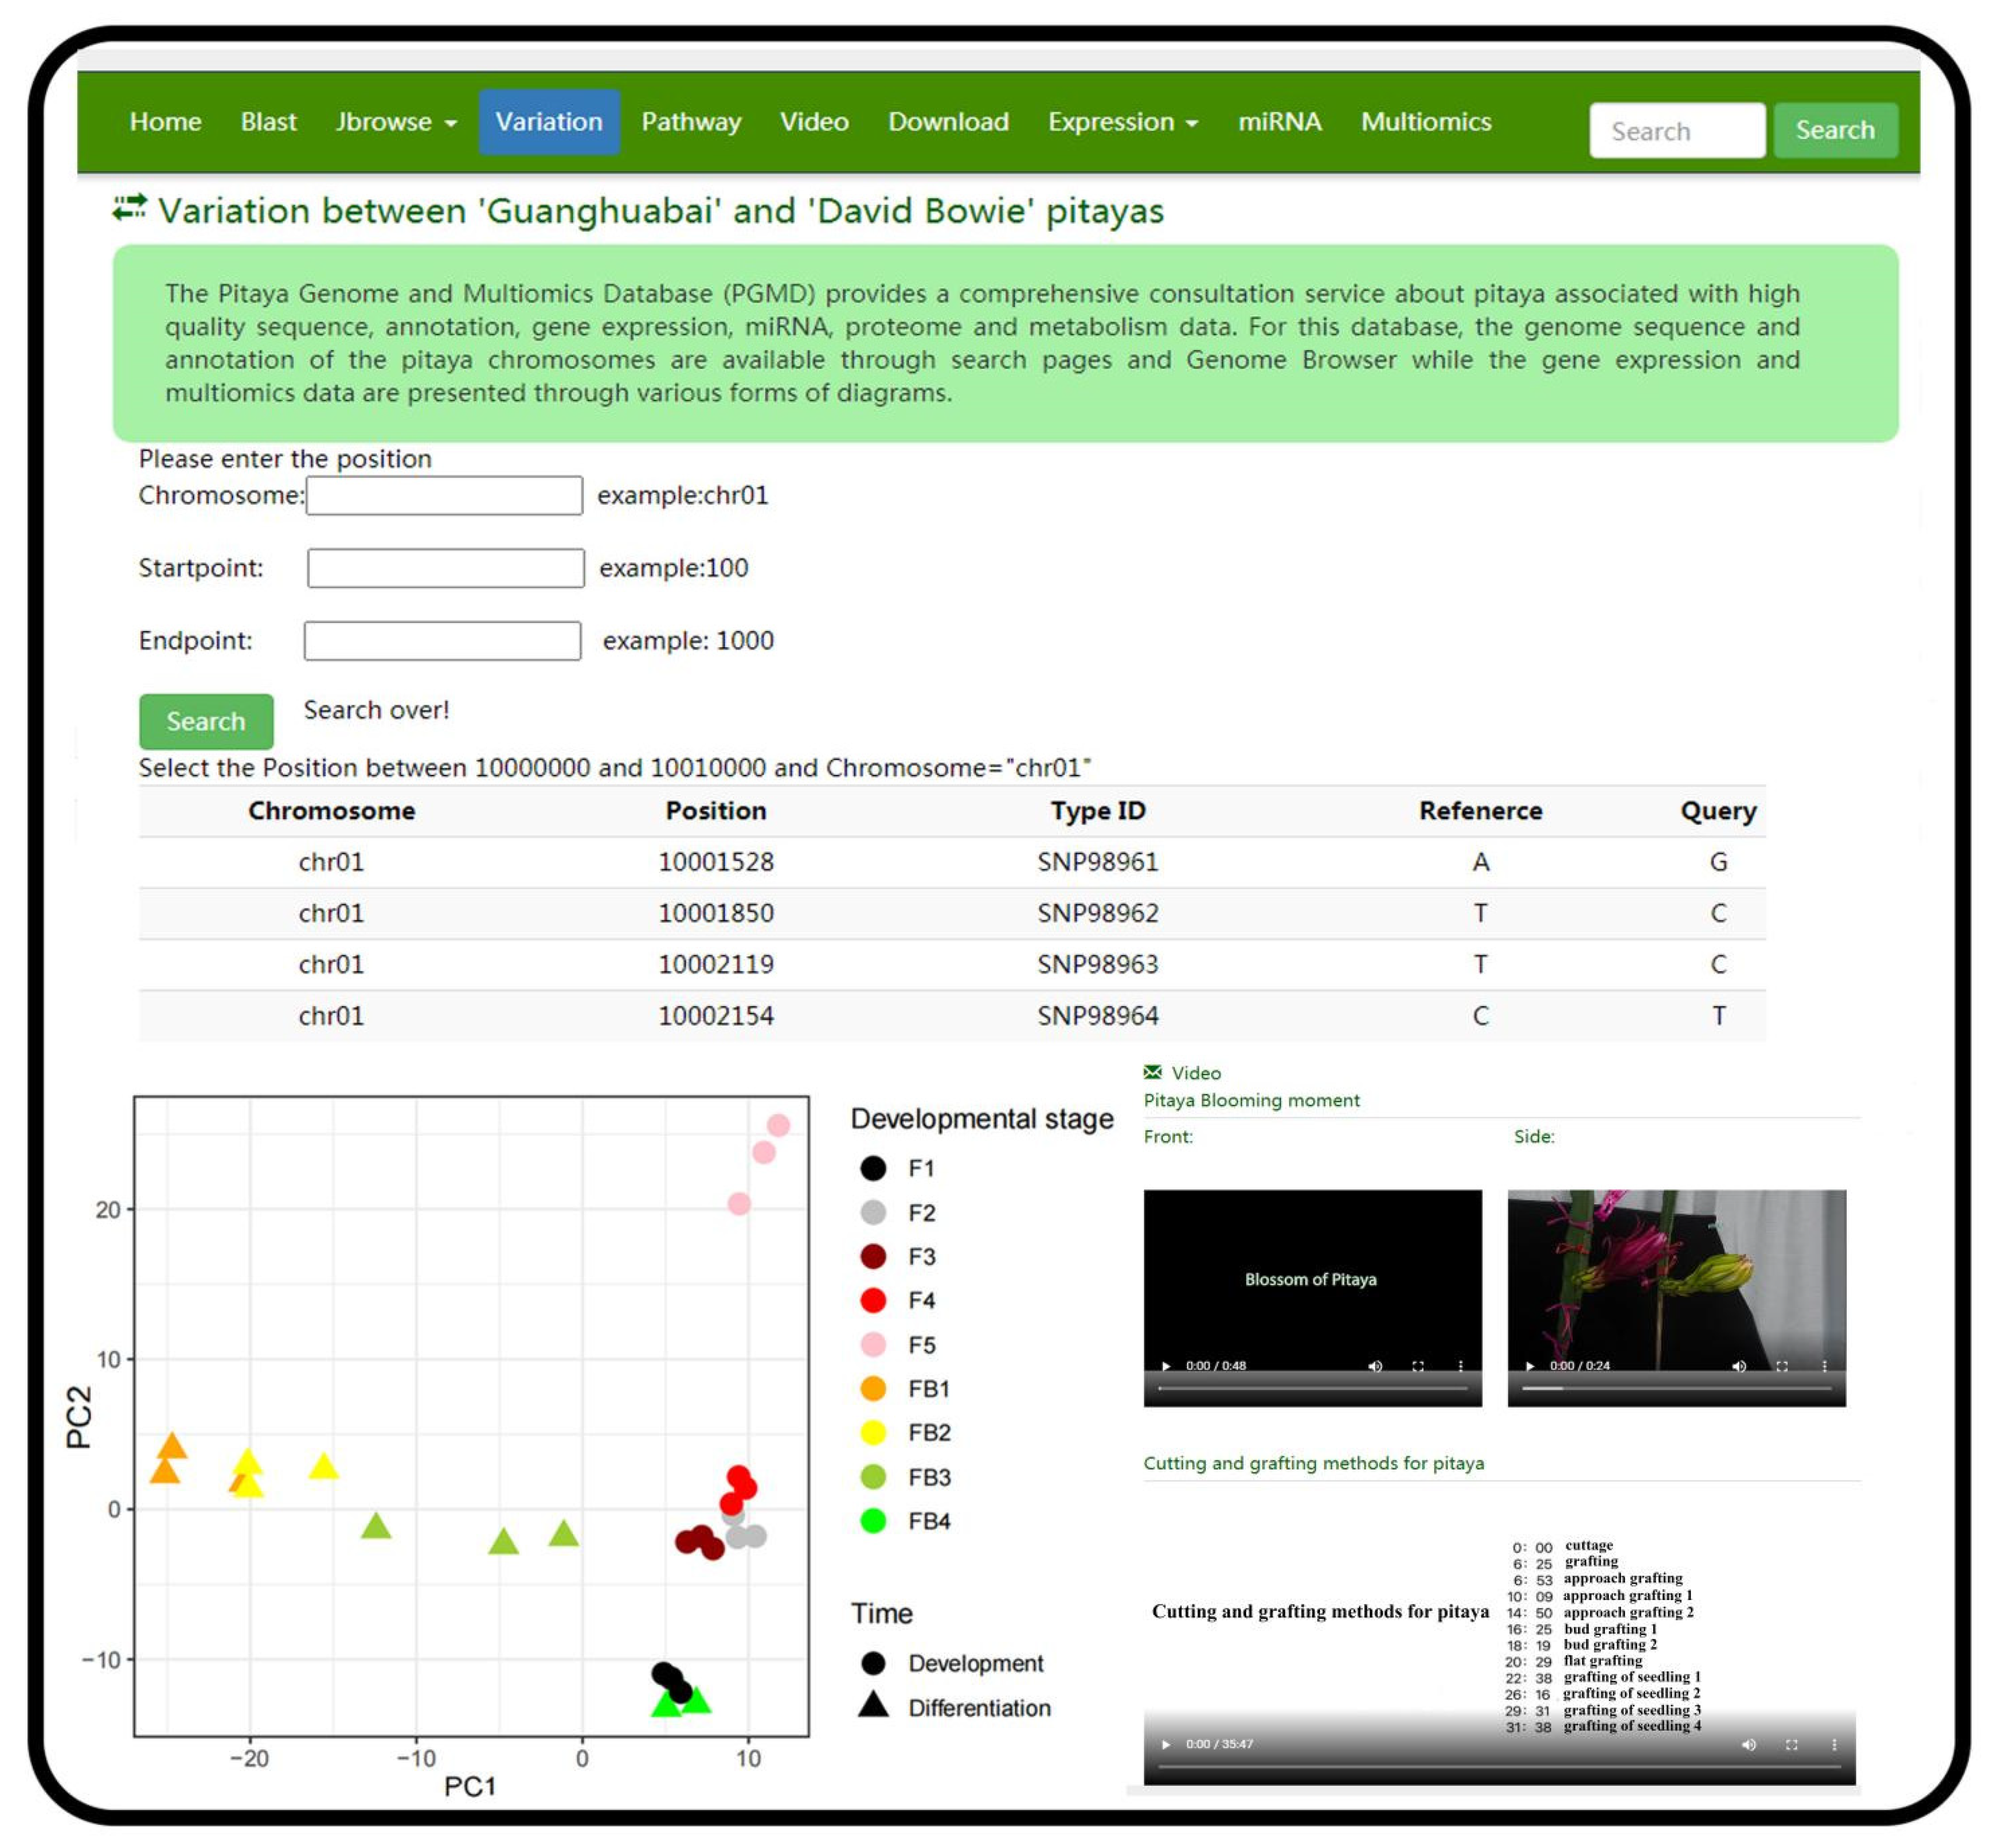2000x1848 pixels.
Task: Play the cutting and grafting video
Action: [1165, 1745]
